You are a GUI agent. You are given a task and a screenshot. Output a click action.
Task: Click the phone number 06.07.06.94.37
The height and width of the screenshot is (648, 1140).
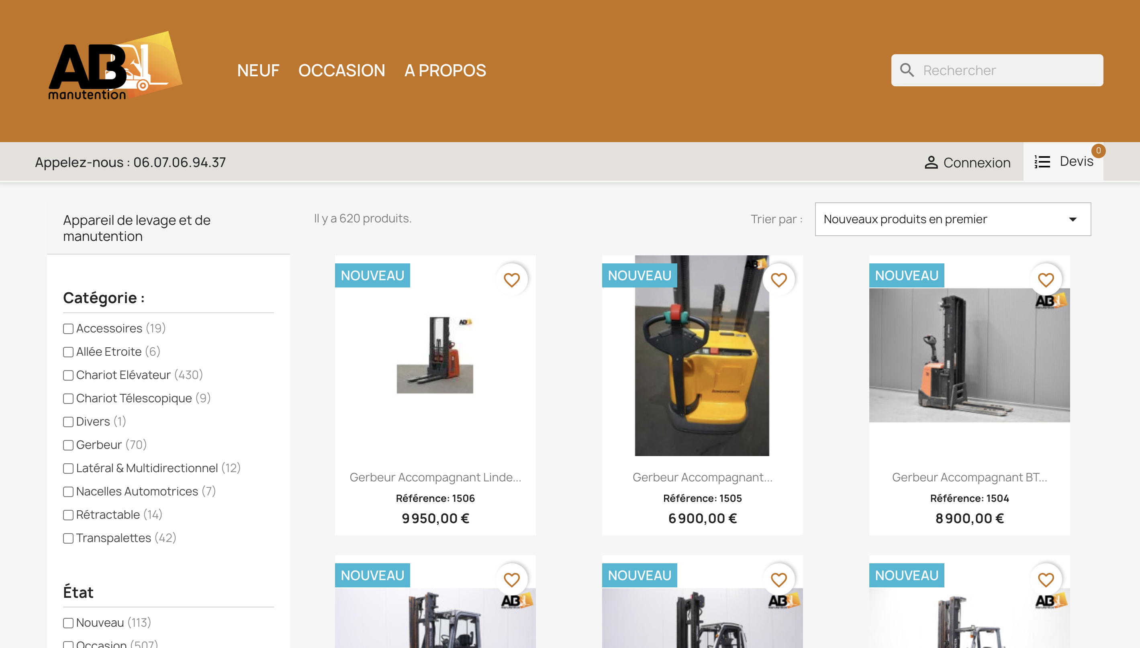pyautogui.click(x=180, y=162)
